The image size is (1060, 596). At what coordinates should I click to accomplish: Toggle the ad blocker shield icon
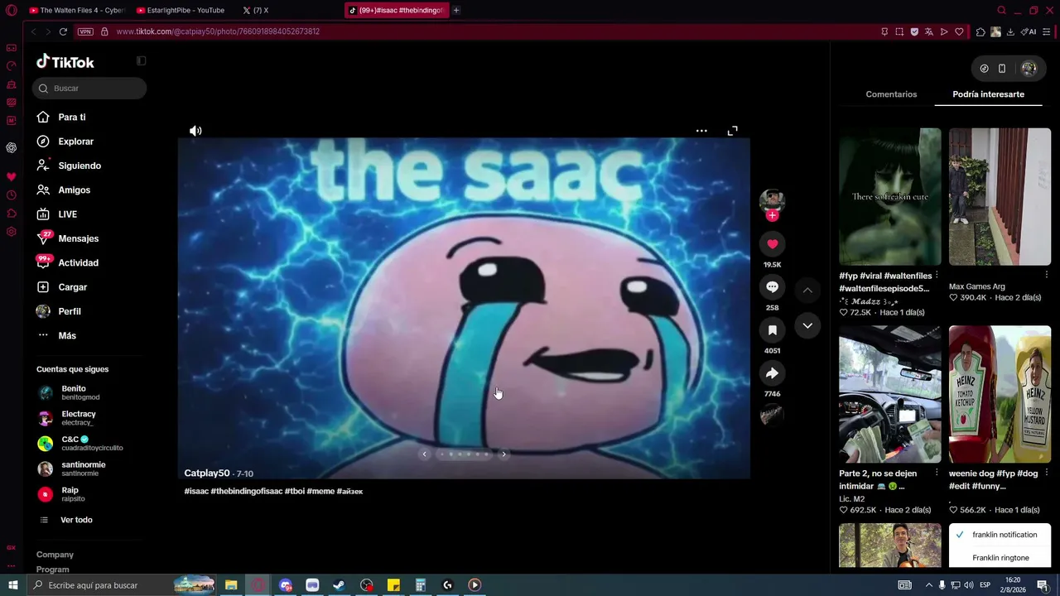pyautogui.click(x=914, y=31)
